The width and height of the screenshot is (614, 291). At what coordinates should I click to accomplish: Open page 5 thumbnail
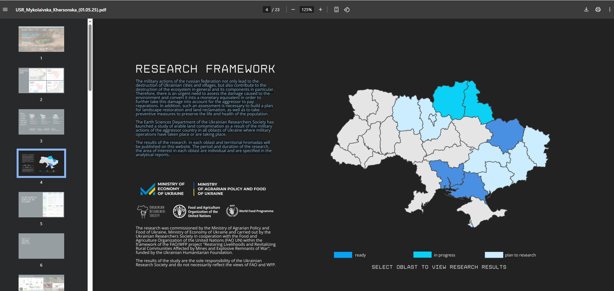[41, 205]
